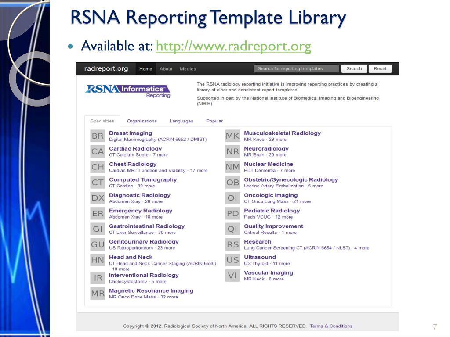Screen dimensions: 450x337
Task: Switch to the Languages tab
Action: click(x=181, y=121)
